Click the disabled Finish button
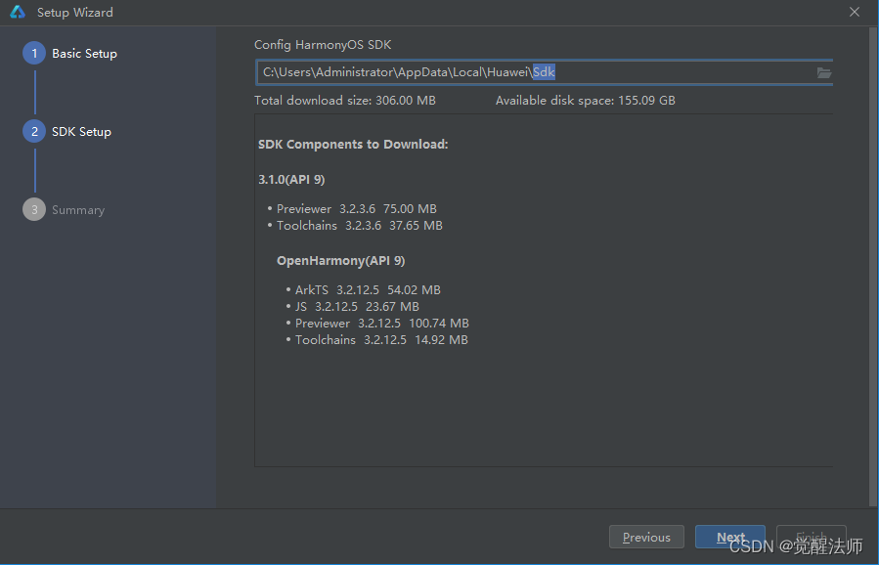This screenshot has width=879, height=565. [x=812, y=537]
